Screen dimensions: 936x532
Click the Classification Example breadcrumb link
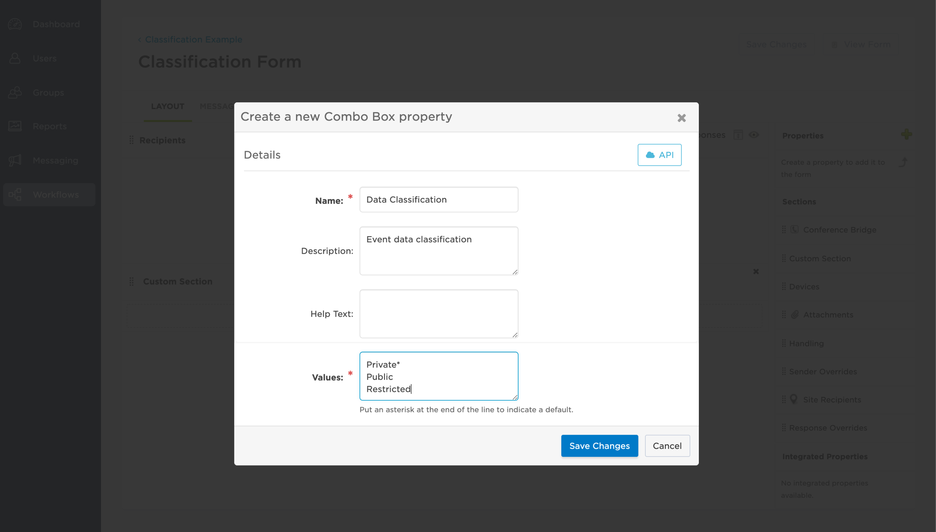(x=194, y=40)
